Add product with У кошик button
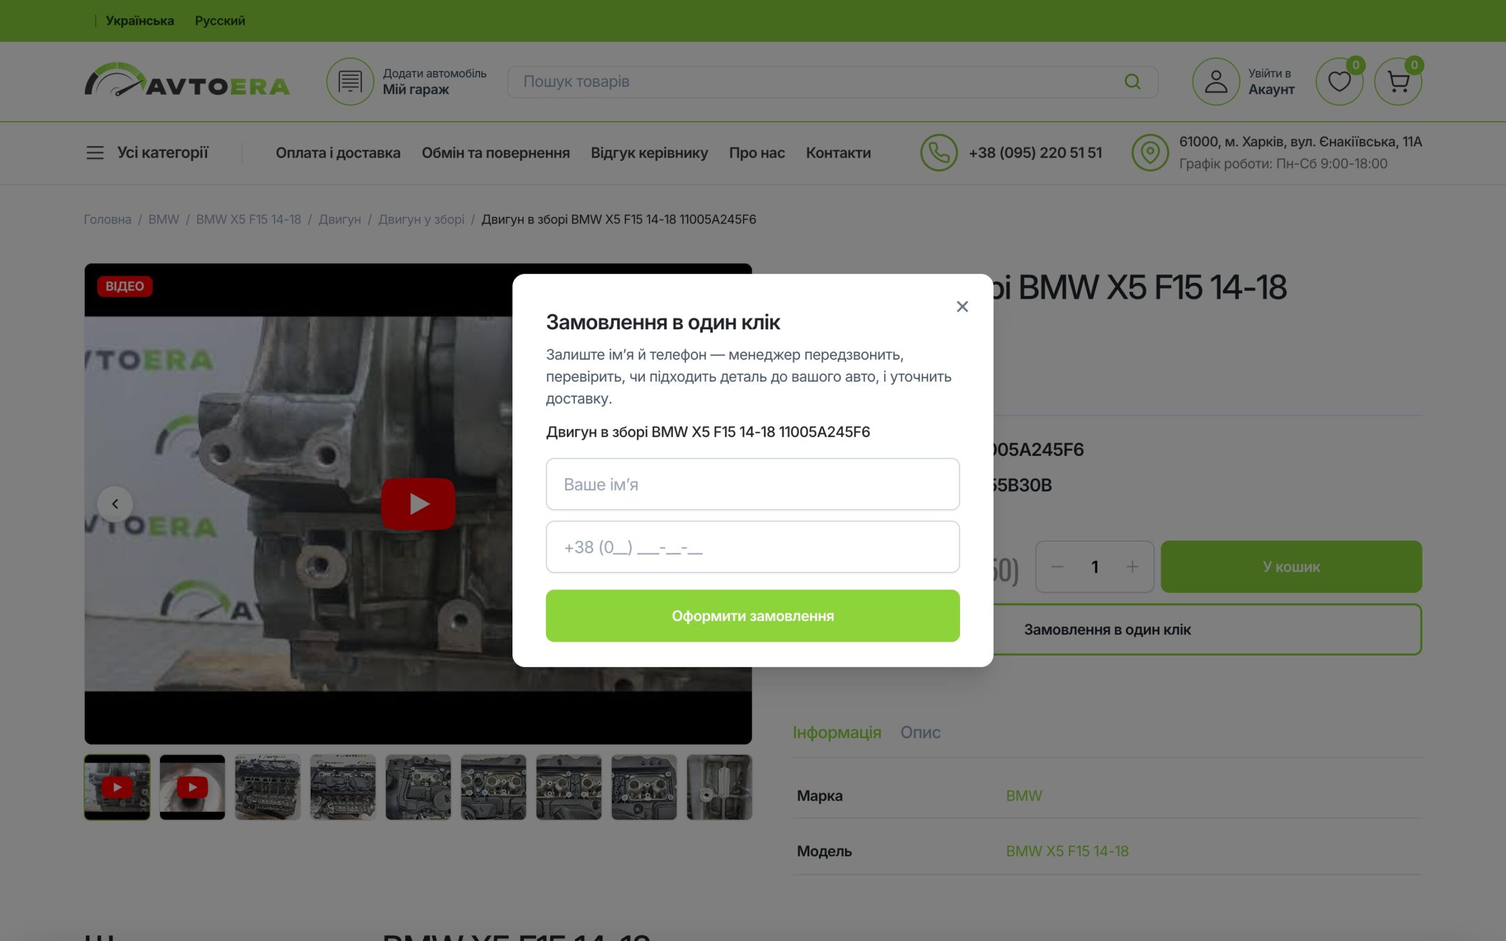1506x941 pixels. click(x=1291, y=566)
